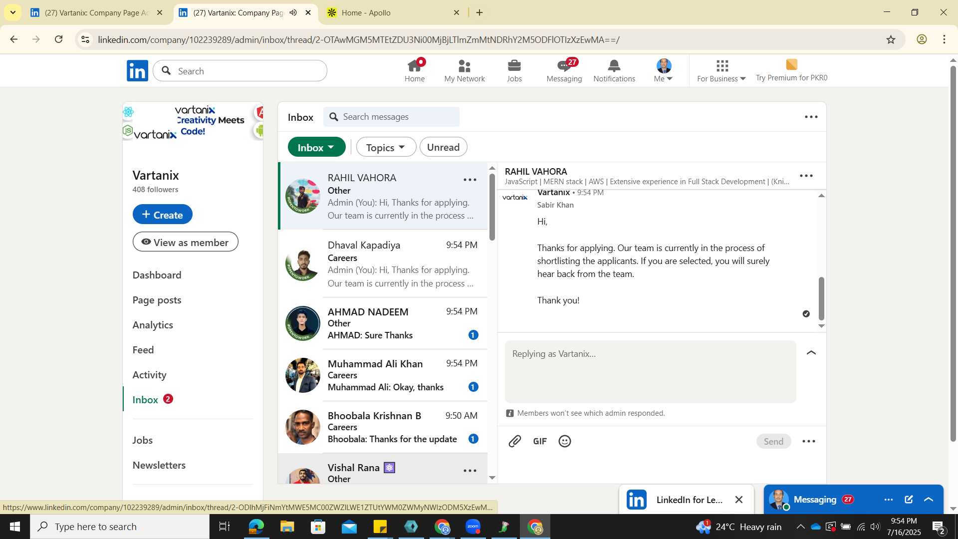Open Dashboard in admin sidebar
958x539 pixels.
(157, 275)
